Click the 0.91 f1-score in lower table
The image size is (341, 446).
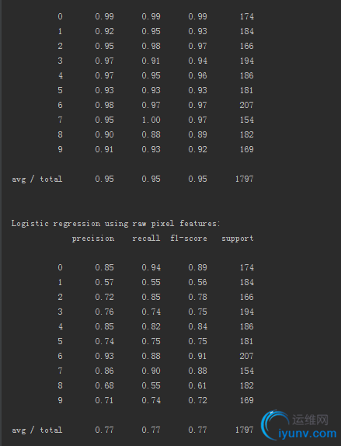tap(197, 356)
